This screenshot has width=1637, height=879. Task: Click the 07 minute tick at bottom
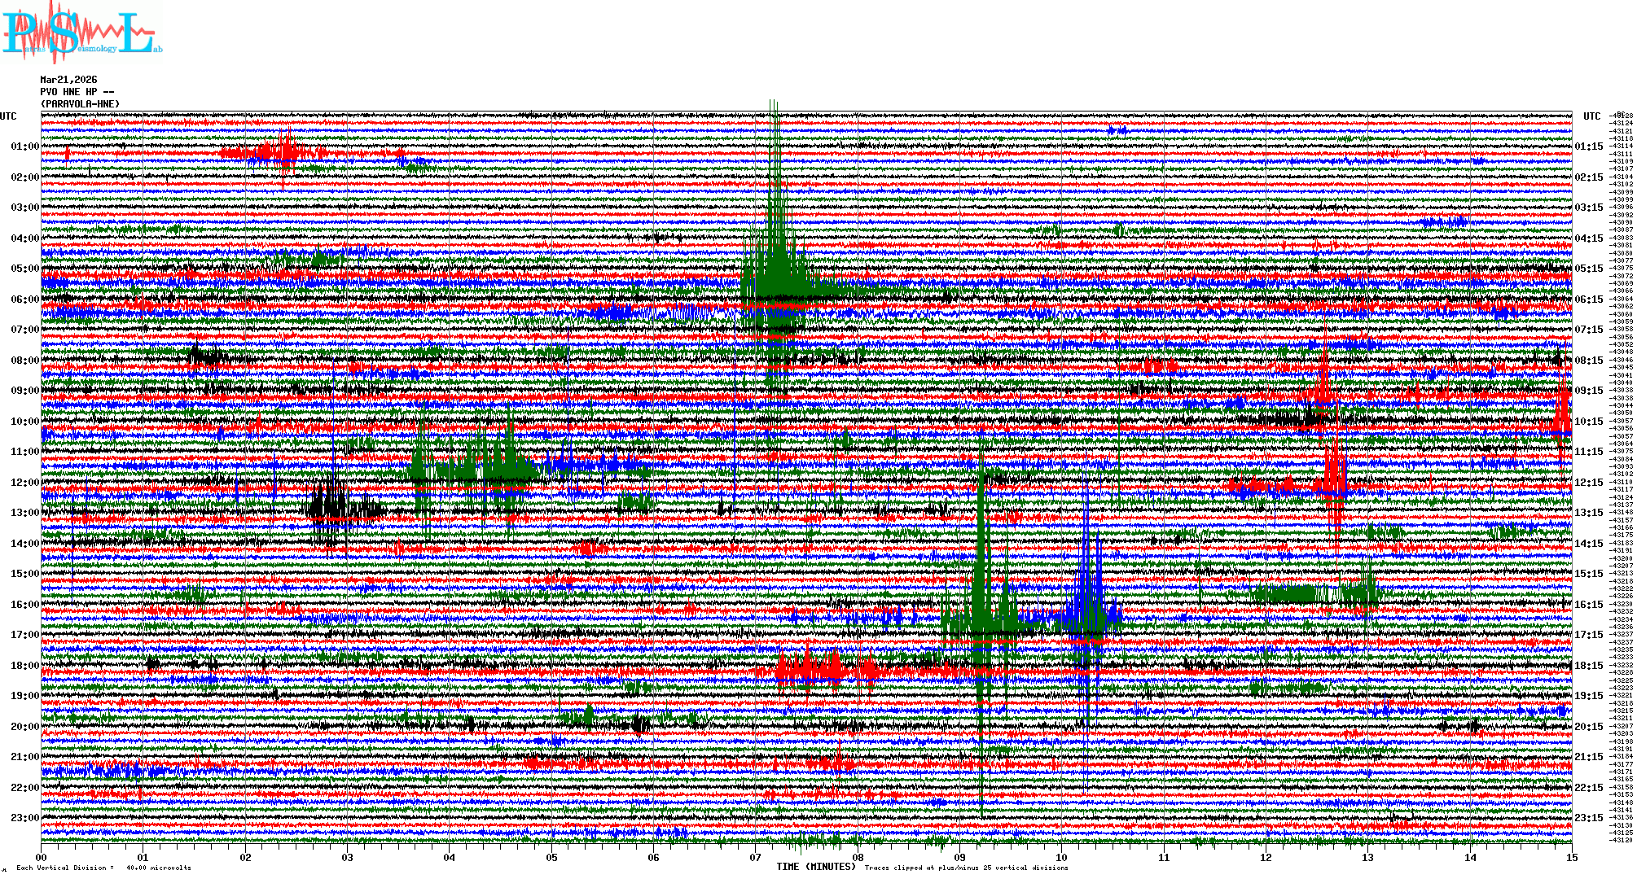tap(756, 857)
